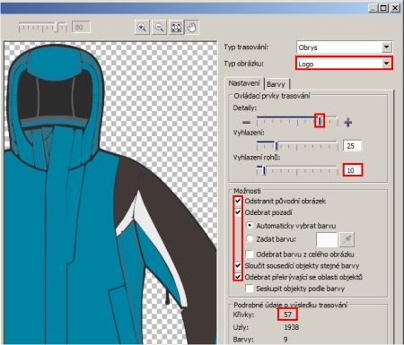Viewport: 404px width, 345px height.
Task: Check Odebrat barvu z celého obrázku
Action: (250, 254)
